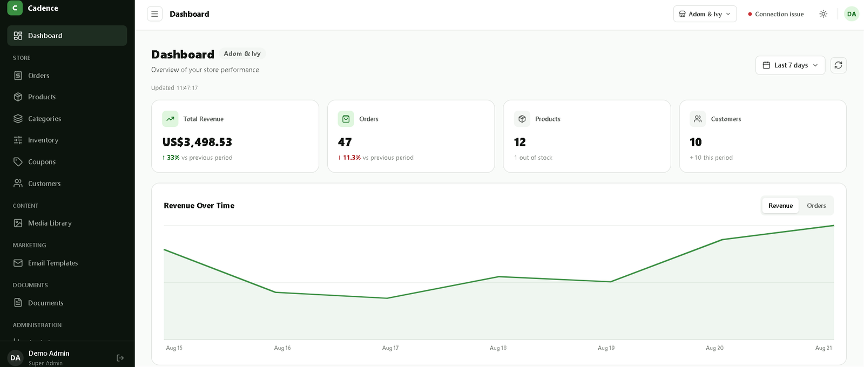Image resolution: width=864 pixels, height=367 pixels.
Task: Click the Connection issue status
Action: [775, 14]
